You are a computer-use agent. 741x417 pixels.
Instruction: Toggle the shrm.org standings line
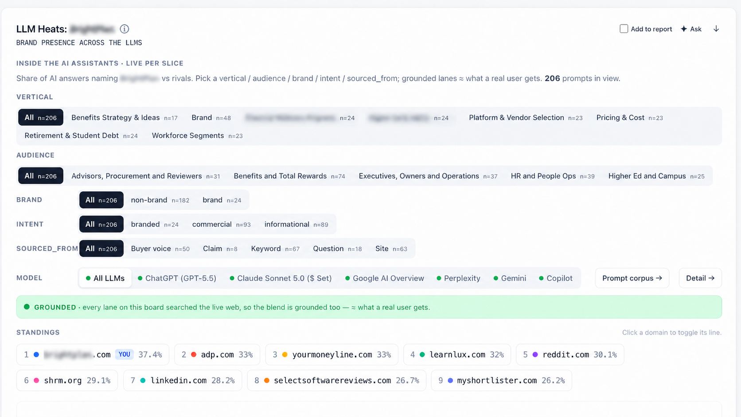[x=67, y=380]
